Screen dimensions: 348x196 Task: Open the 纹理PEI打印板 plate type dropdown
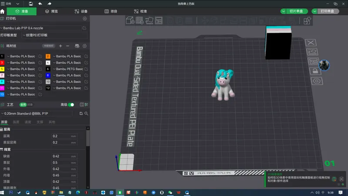click(55, 35)
